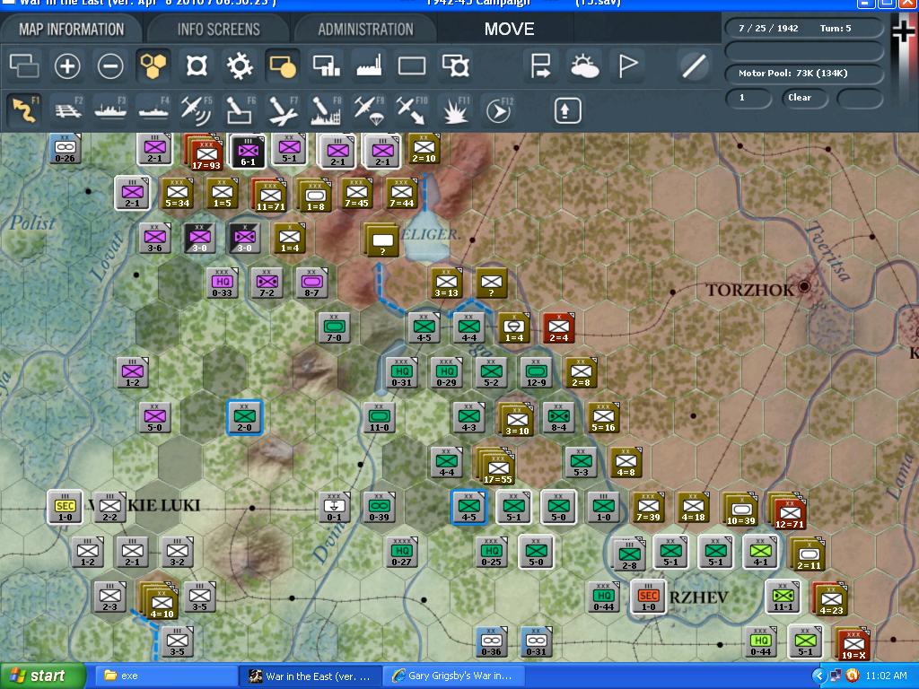The image size is (919, 689).
Task: Select F9 air transport parachute icon
Action: coord(369,110)
